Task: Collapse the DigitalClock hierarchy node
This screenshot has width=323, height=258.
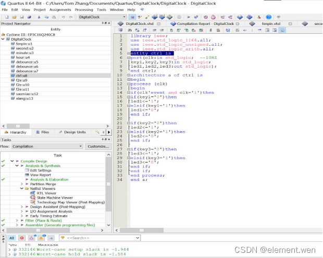Action: coord(3,39)
